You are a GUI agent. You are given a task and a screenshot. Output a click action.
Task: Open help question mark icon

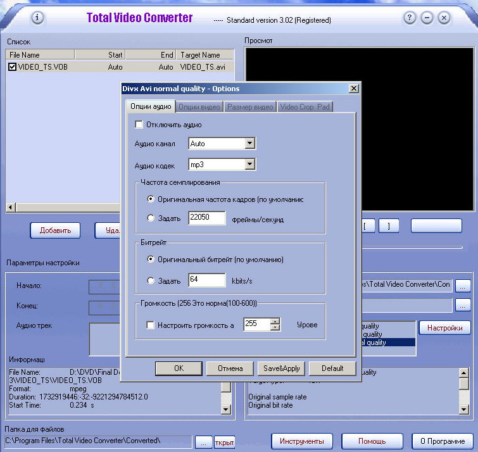point(410,18)
